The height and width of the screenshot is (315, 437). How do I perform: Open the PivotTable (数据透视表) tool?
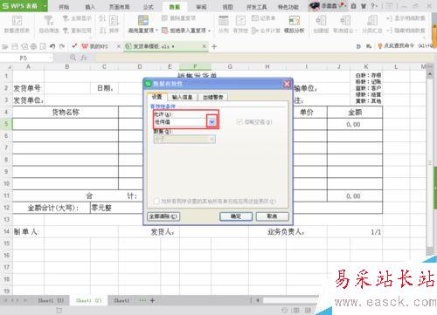(x=17, y=24)
